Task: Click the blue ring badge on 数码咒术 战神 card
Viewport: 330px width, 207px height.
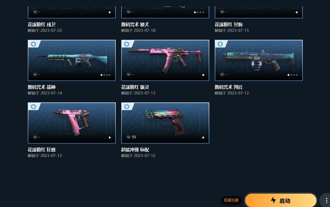Action: pyautogui.click(x=33, y=44)
